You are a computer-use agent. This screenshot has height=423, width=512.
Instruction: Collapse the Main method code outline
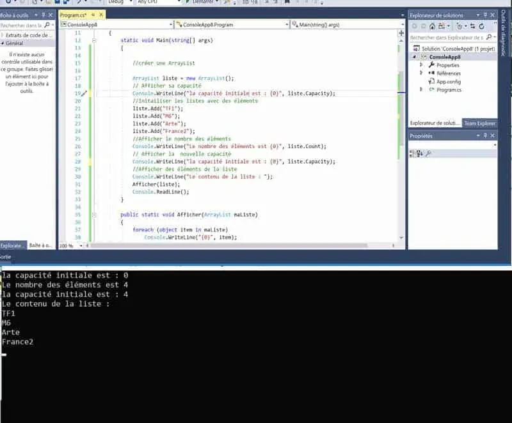(94, 40)
